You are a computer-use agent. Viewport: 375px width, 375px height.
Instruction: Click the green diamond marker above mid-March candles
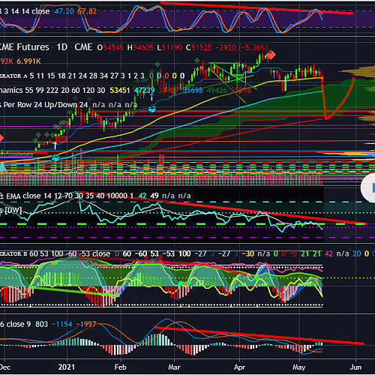click(197, 60)
